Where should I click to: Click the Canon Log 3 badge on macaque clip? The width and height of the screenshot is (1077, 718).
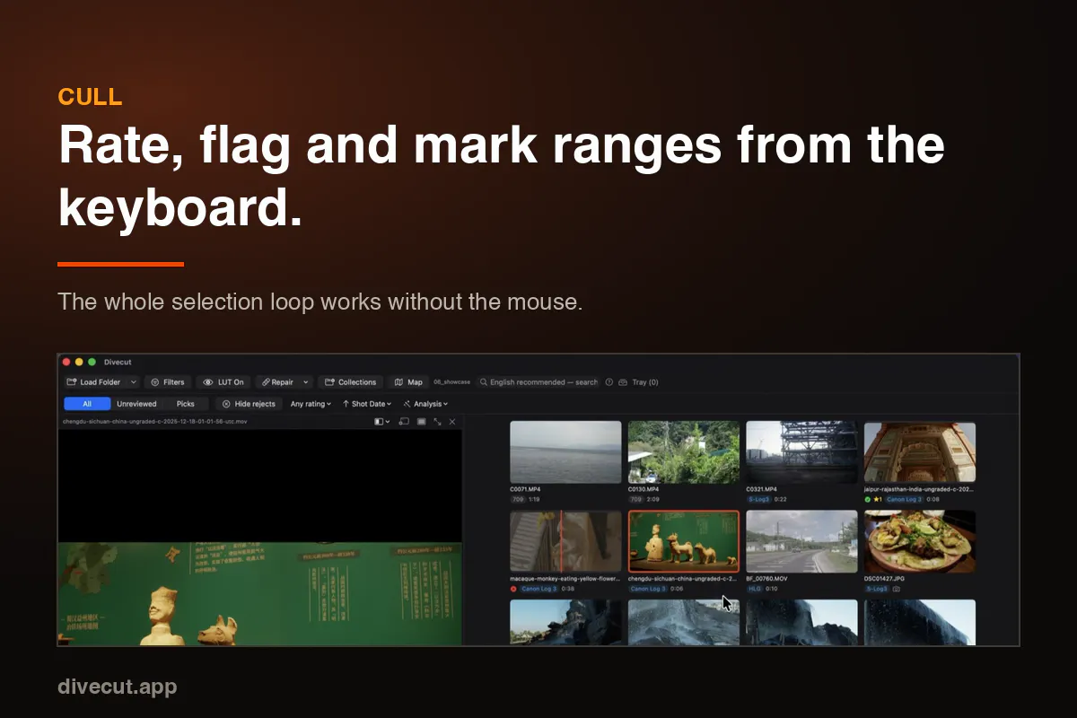tap(539, 589)
